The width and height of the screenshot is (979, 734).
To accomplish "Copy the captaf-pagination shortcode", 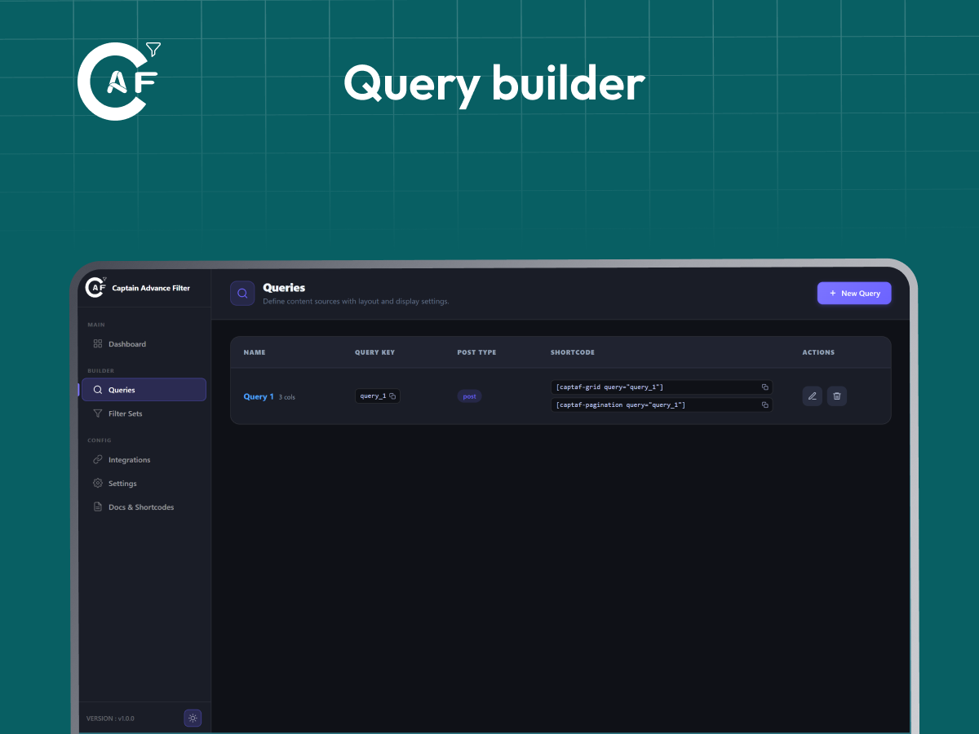I will click(765, 405).
